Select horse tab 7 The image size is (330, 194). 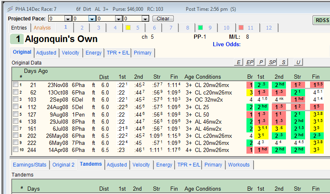[171, 28]
